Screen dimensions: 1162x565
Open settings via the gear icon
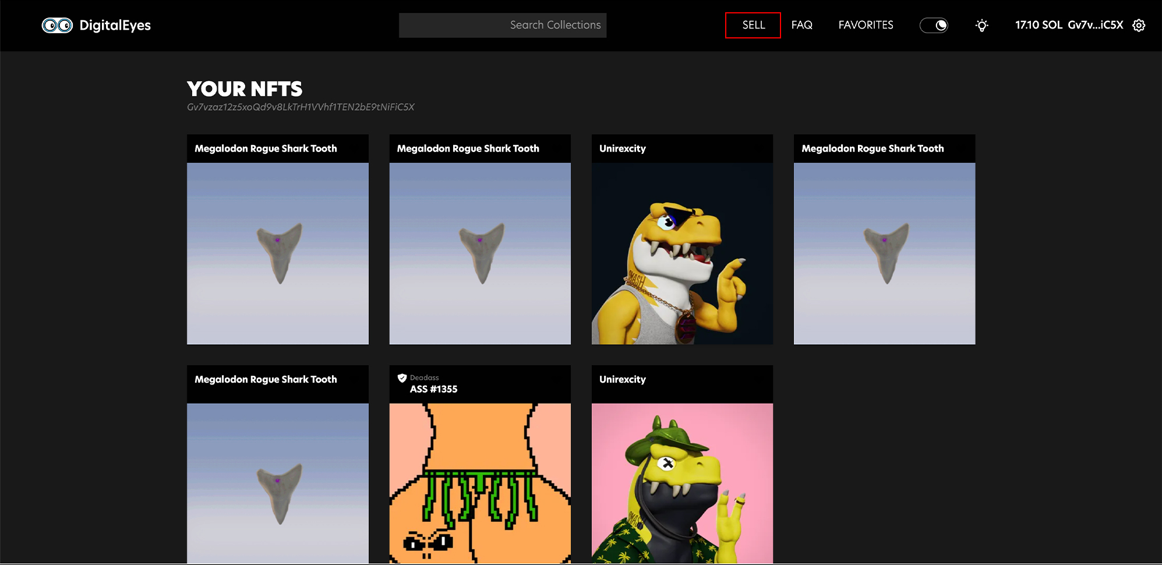(x=1139, y=26)
